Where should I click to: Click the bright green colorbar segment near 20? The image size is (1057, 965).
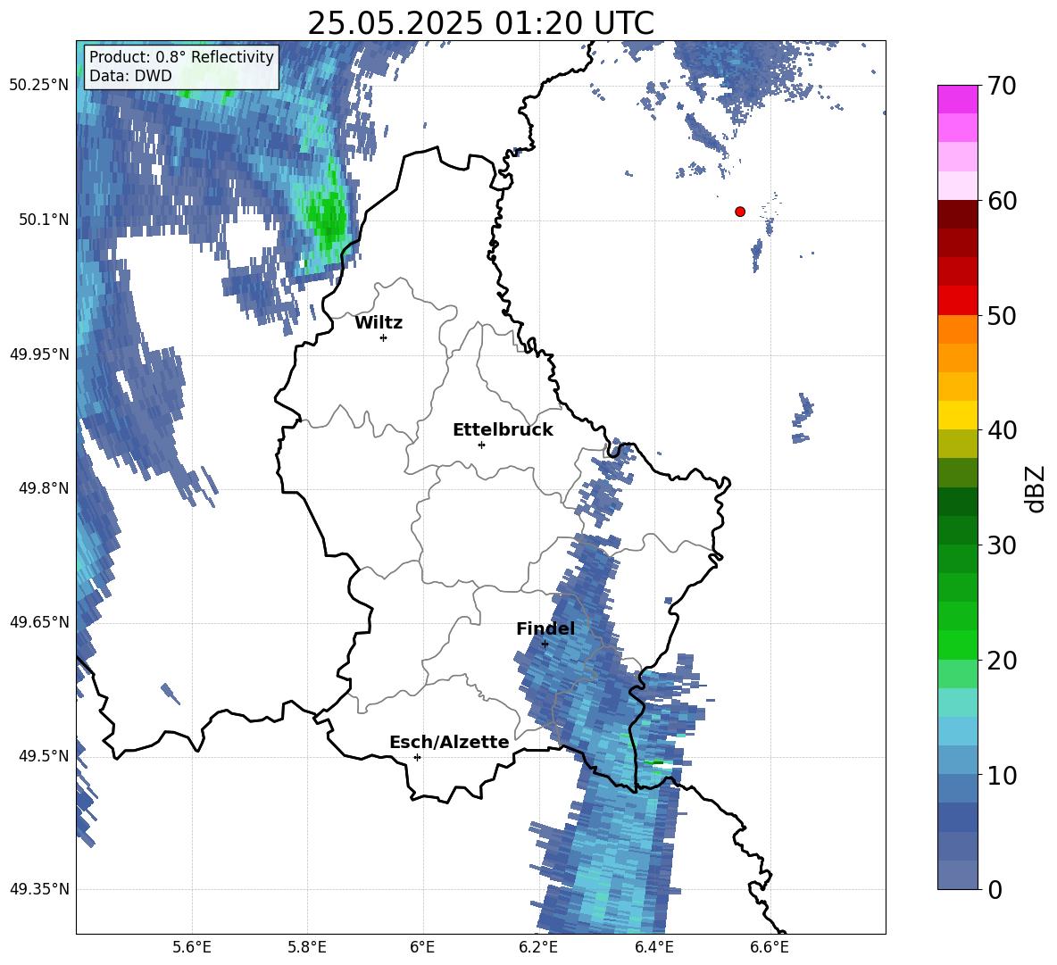(x=957, y=645)
